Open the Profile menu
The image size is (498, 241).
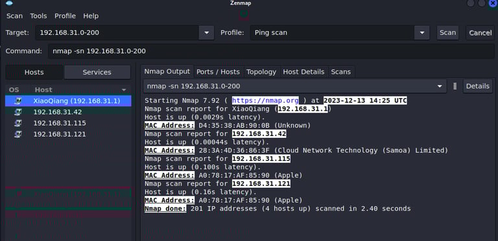(x=65, y=16)
